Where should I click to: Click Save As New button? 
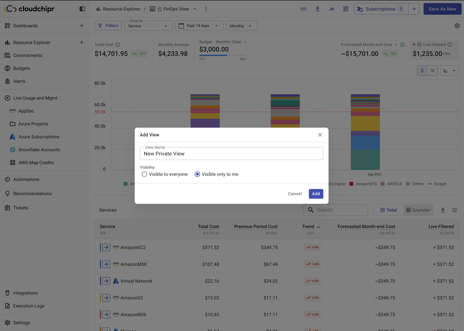442,9
